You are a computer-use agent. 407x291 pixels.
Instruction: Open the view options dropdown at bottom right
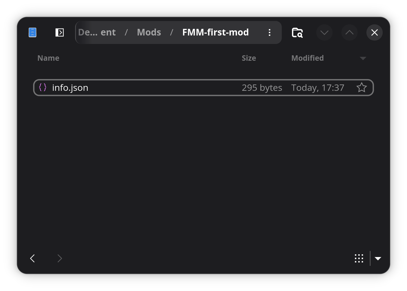pyautogui.click(x=378, y=258)
